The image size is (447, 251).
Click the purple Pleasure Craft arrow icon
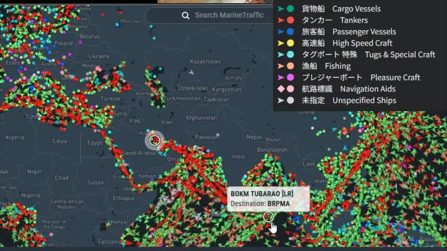pyautogui.click(x=281, y=77)
